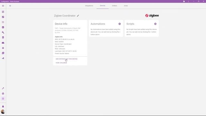Click the IEEE address line

tap(65, 39)
